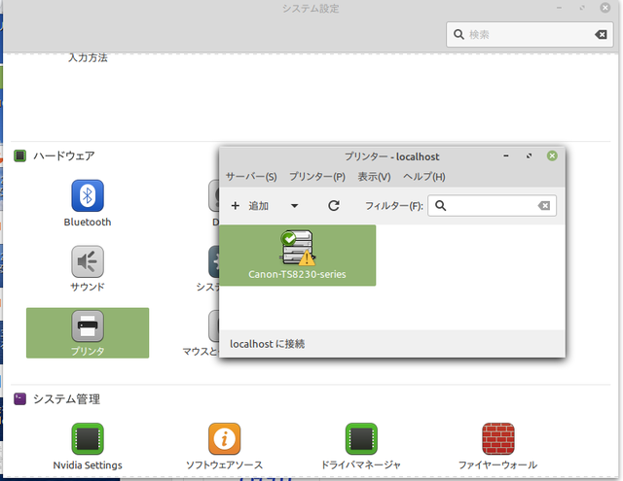Open the プリンター(P) menu

click(317, 177)
